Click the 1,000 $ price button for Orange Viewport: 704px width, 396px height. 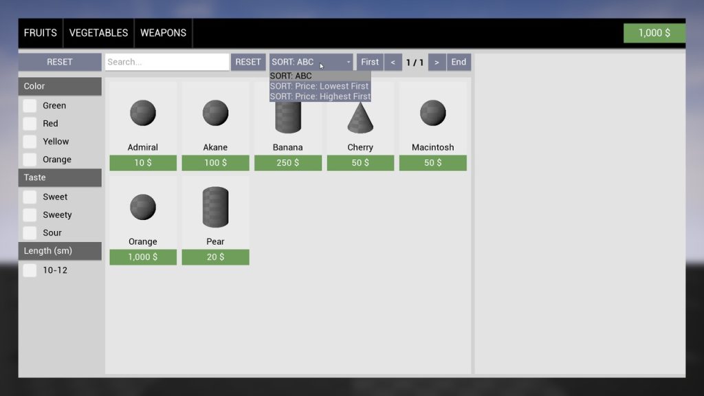(x=143, y=257)
